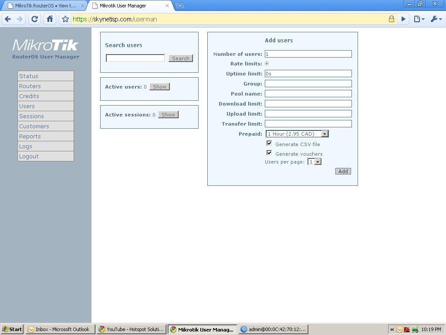Show active sessions

(x=169, y=115)
